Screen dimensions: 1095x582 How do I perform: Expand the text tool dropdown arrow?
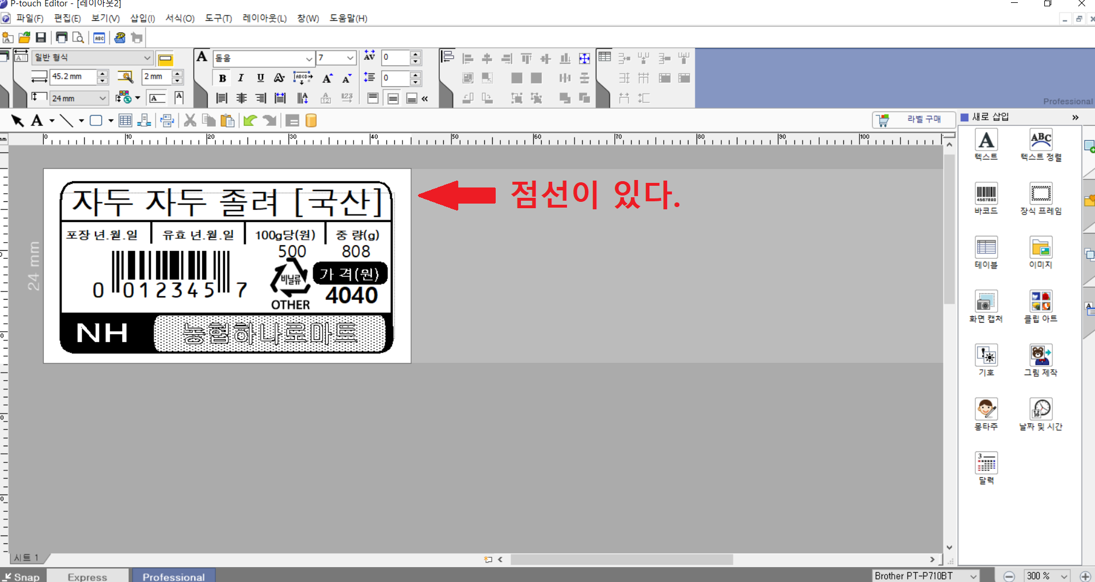pyautogui.click(x=52, y=121)
